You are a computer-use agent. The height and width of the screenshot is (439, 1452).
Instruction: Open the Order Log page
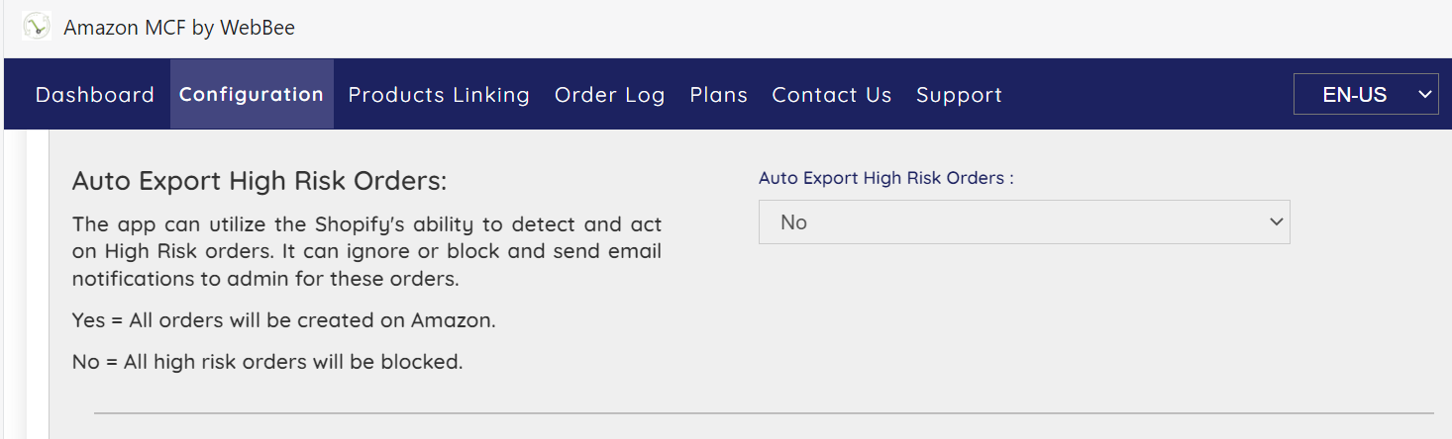[x=609, y=95]
